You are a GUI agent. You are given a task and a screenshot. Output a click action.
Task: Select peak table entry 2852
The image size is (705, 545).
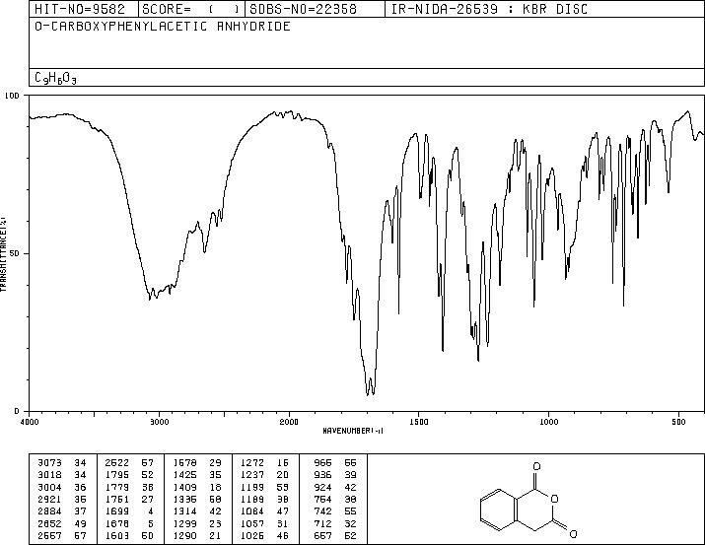tap(49, 524)
